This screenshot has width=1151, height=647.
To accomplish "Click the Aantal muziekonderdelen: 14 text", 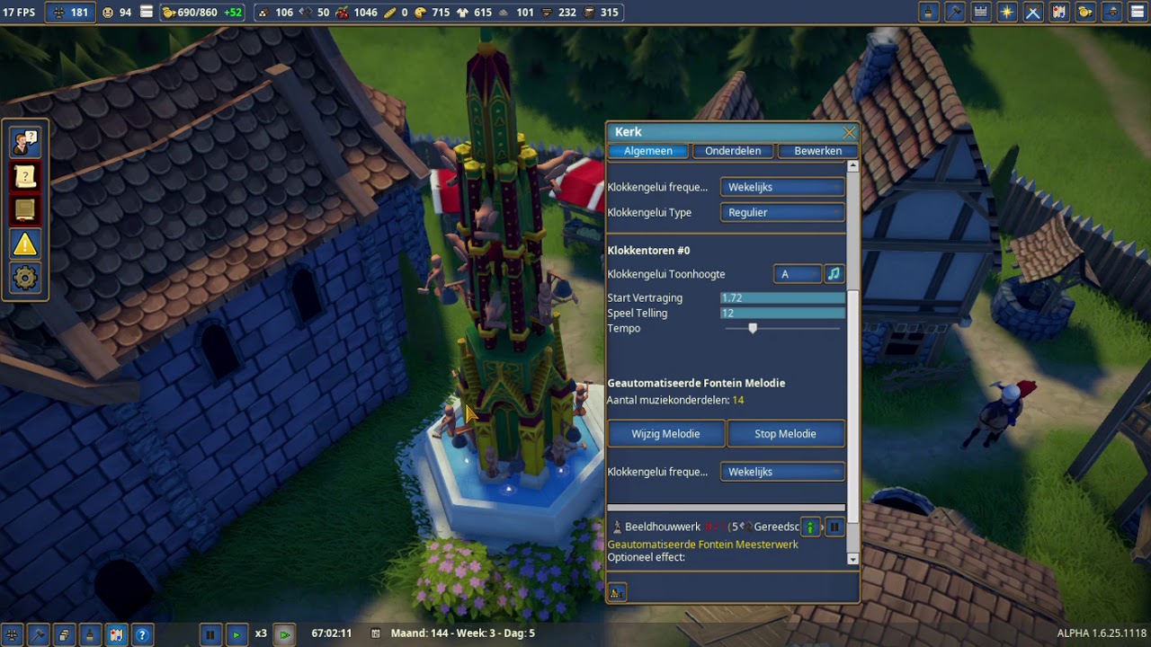I will click(x=675, y=400).
